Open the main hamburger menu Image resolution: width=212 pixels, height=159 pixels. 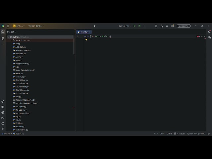click(8, 26)
